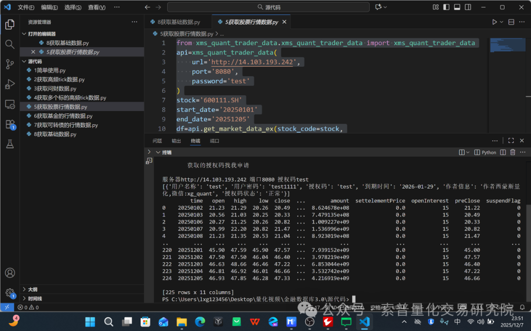Open the 文件(F) menu
The height and width of the screenshot is (331, 531).
[x=26, y=7]
